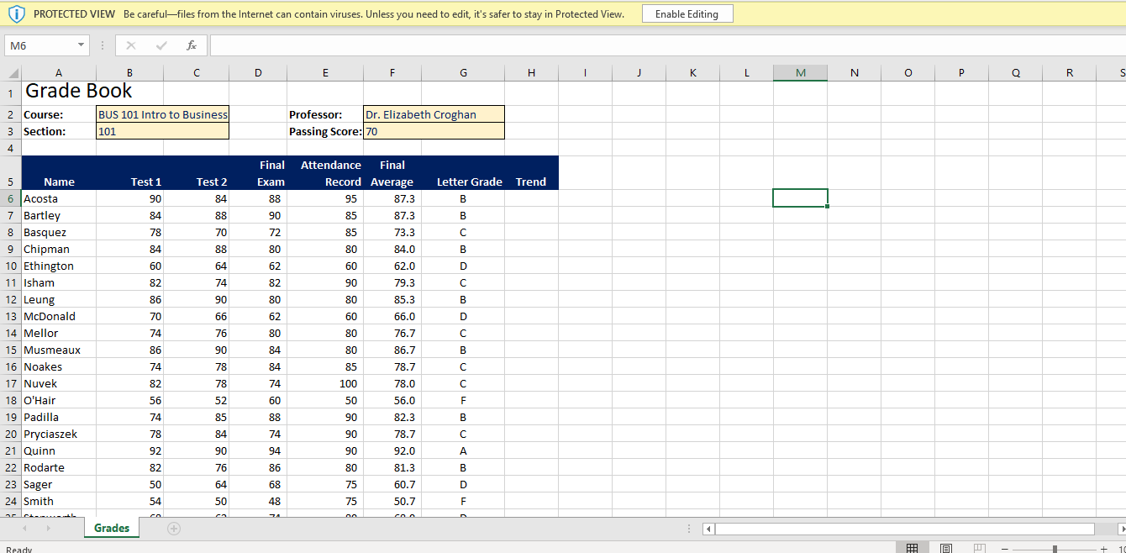The height and width of the screenshot is (553, 1126).
Task: Select column header B
Action: (x=130, y=72)
